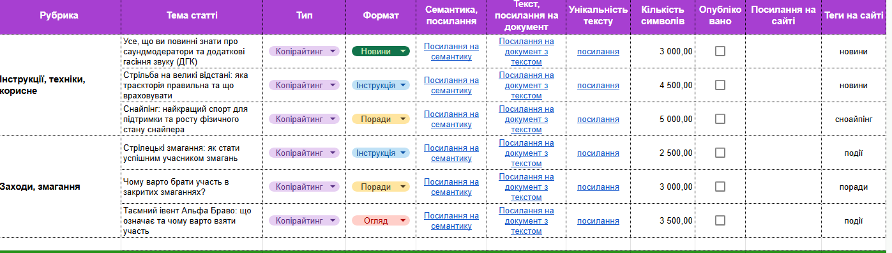Viewport: 892px width, 253px height.
Task: Open Копірайтинг type dropdown in first row
Action: pyautogui.click(x=304, y=51)
